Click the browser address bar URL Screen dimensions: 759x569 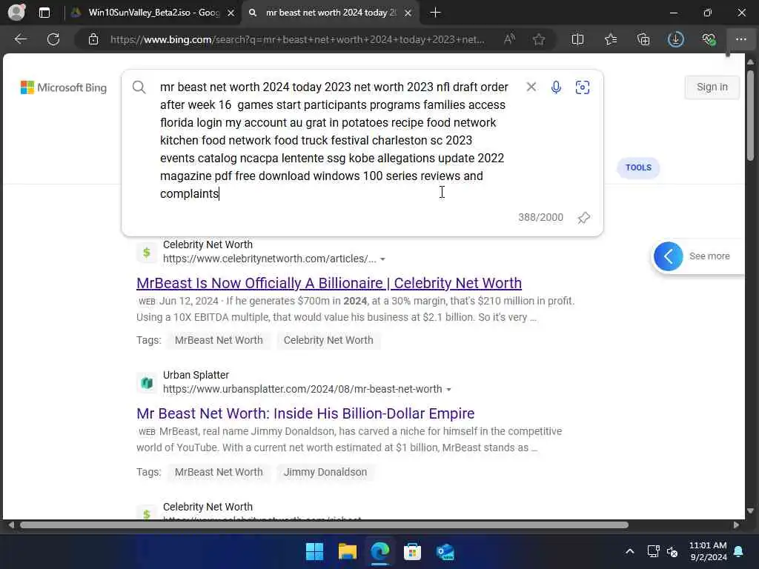pyautogui.click(x=296, y=39)
